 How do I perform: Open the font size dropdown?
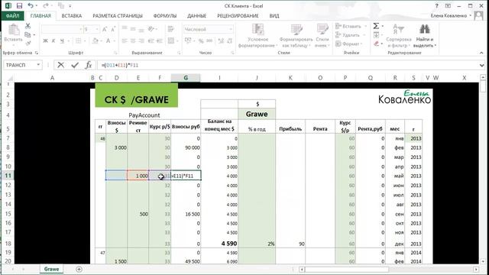(97, 29)
